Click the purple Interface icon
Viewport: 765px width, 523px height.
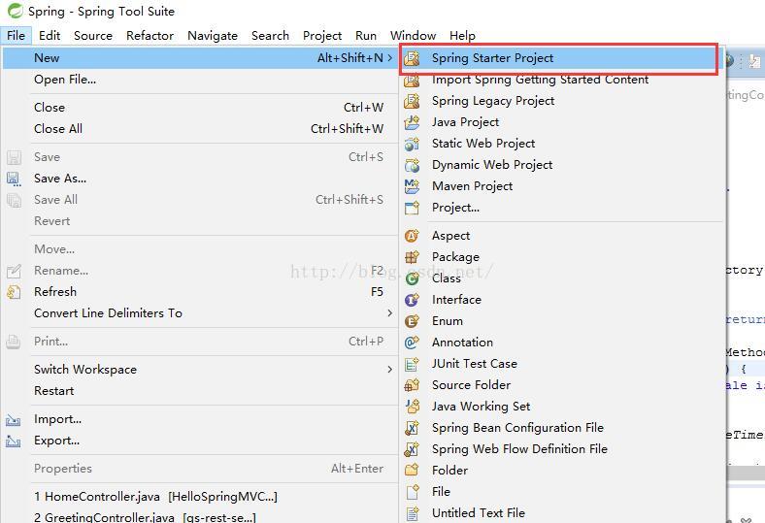point(412,300)
